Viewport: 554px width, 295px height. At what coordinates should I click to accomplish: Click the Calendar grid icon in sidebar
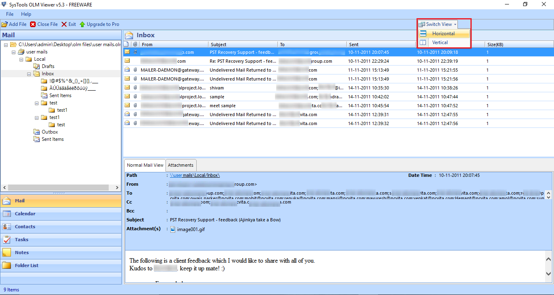click(x=7, y=214)
